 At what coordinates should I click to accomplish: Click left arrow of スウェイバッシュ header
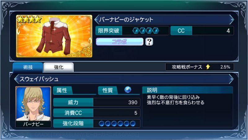pyautogui.click(x=16, y=79)
